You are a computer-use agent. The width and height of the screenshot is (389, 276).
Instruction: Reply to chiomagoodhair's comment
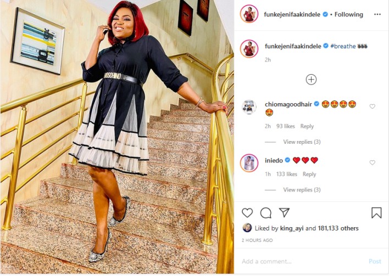point(307,126)
